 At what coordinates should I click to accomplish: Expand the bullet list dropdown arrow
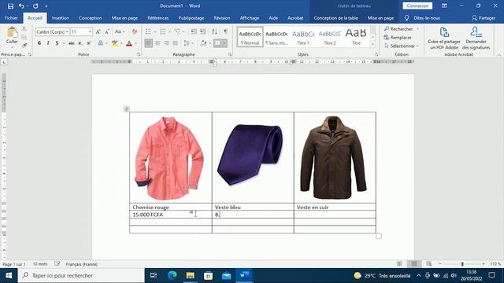(x=155, y=31)
